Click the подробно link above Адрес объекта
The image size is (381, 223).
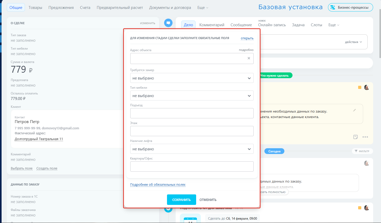click(246, 50)
